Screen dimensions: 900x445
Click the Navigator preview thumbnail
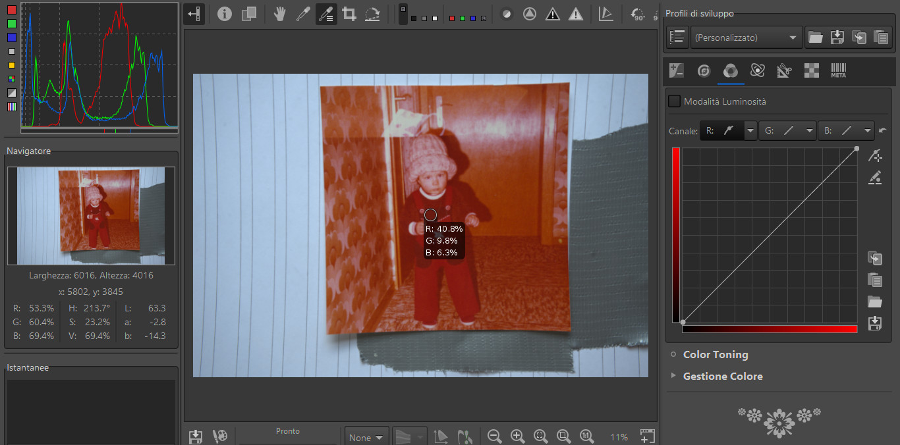[91, 215]
